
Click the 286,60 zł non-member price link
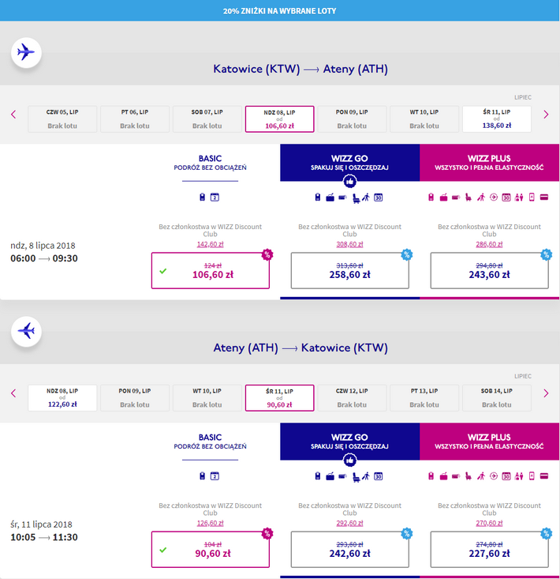click(x=489, y=244)
